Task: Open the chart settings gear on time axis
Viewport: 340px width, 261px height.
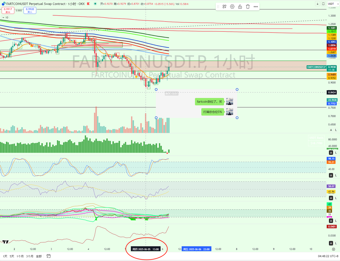Action: point(333,249)
